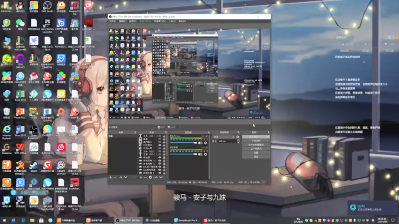The image size is (399, 224).
Task: Open the GOG GALAXY desktop icon
Action: 20,61
